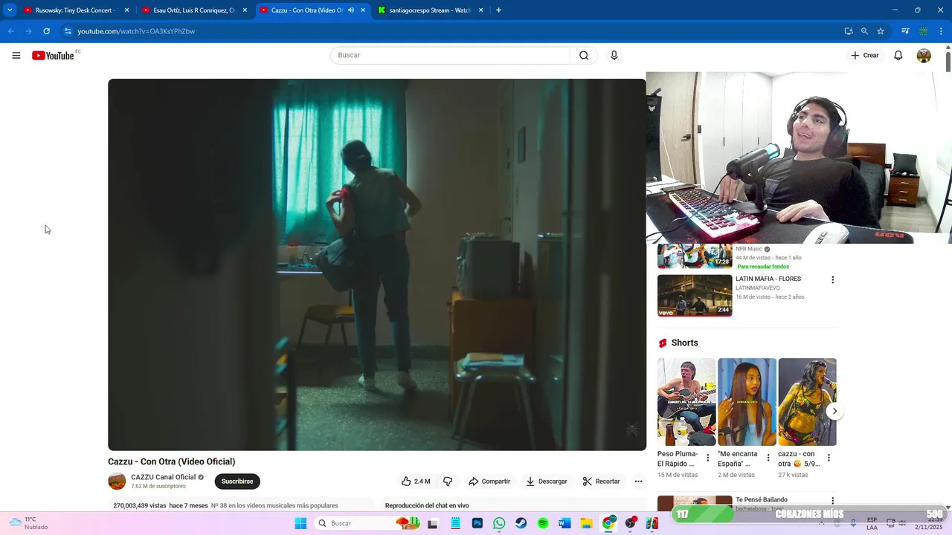This screenshot has width=952, height=535.
Task: Open the YouTube notifications bell
Action: tap(898, 56)
